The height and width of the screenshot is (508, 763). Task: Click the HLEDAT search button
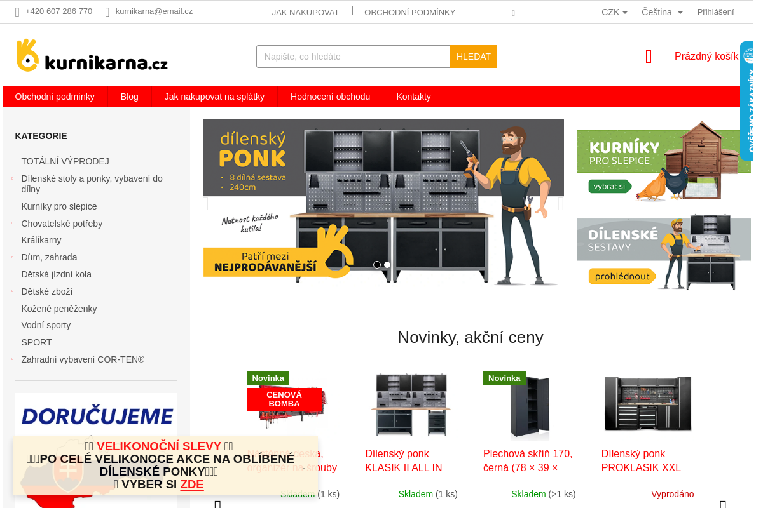pos(474,57)
